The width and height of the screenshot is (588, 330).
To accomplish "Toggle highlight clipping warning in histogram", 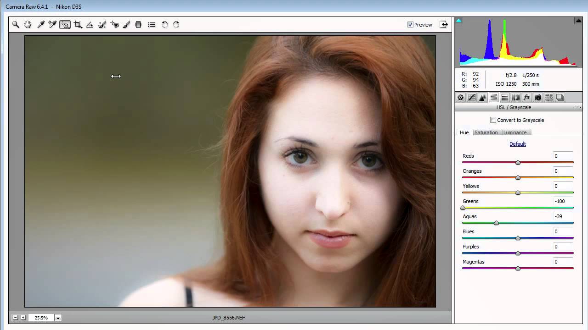I will 578,21.
